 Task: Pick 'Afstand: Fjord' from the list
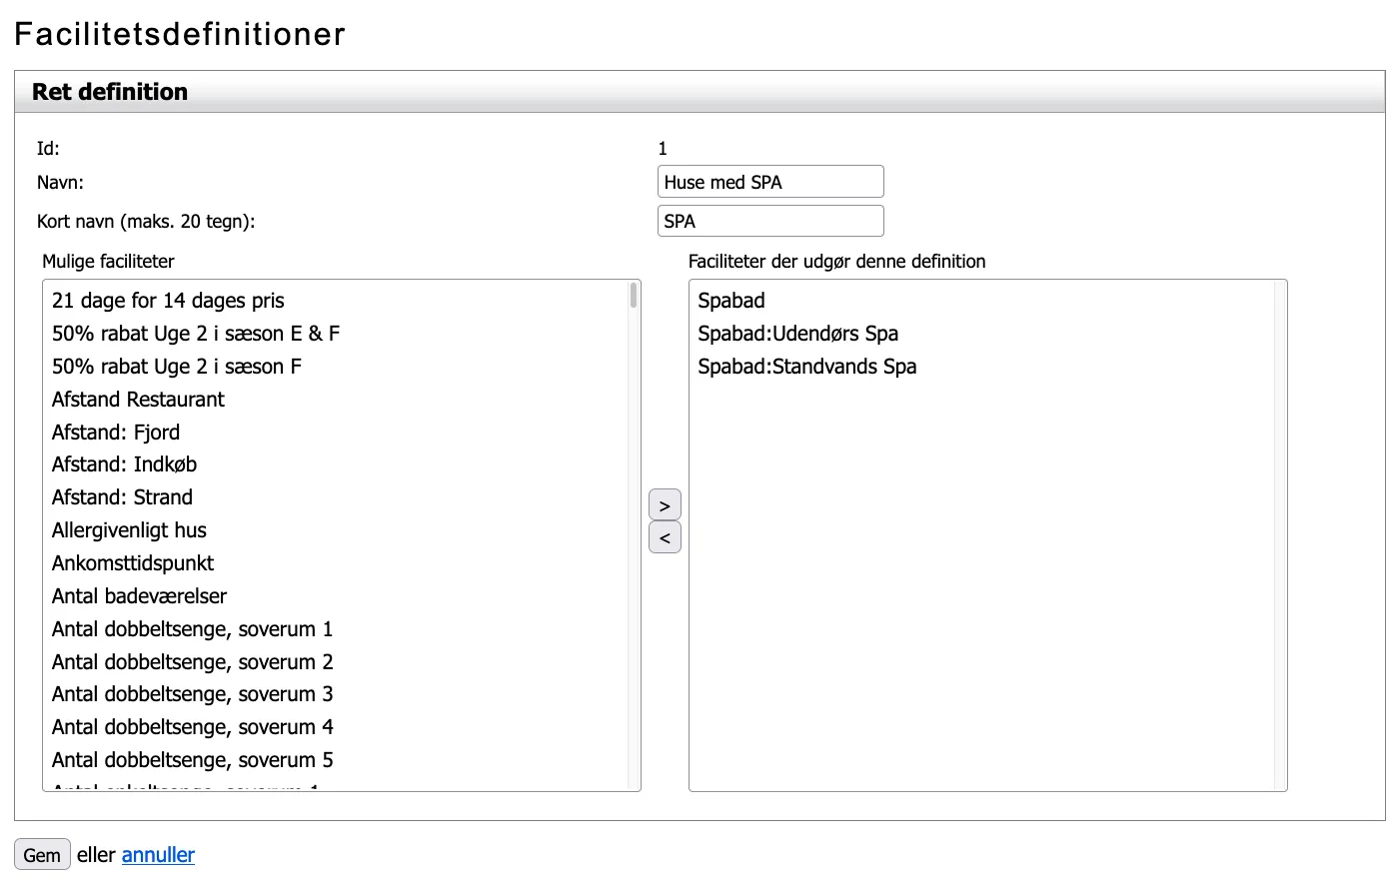pos(116,433)
